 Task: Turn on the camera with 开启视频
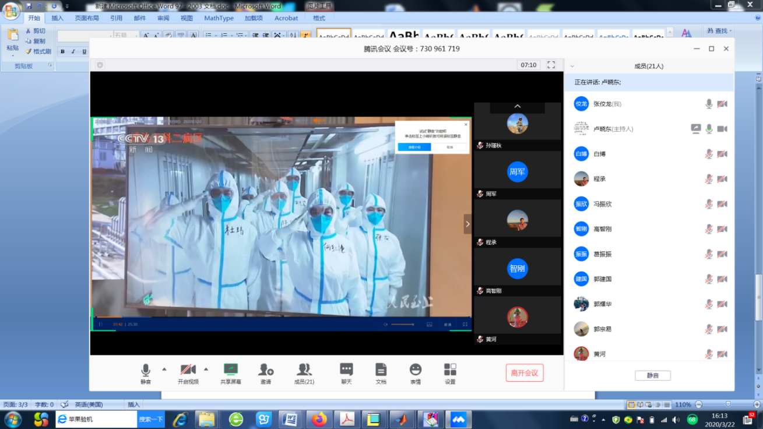coord(188,374)
